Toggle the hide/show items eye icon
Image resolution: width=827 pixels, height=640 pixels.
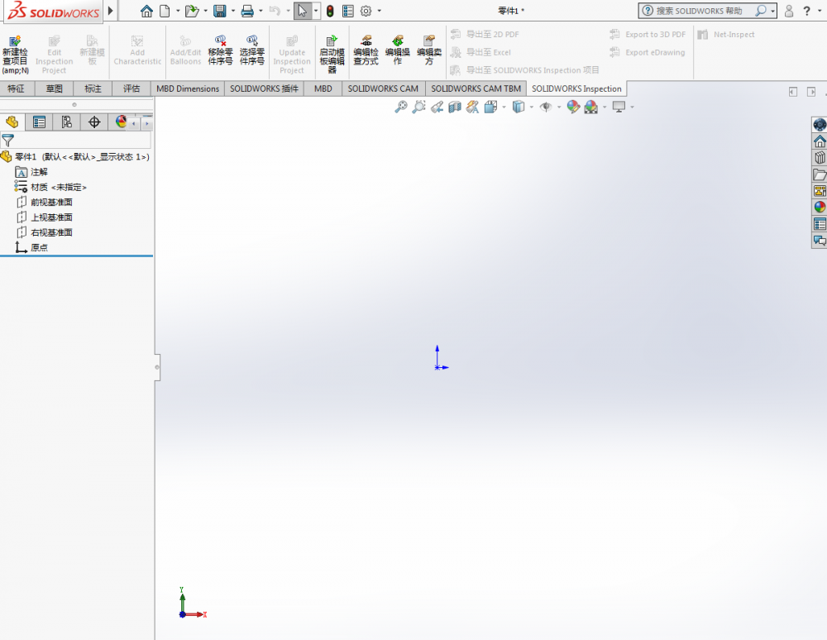[545, 107]
